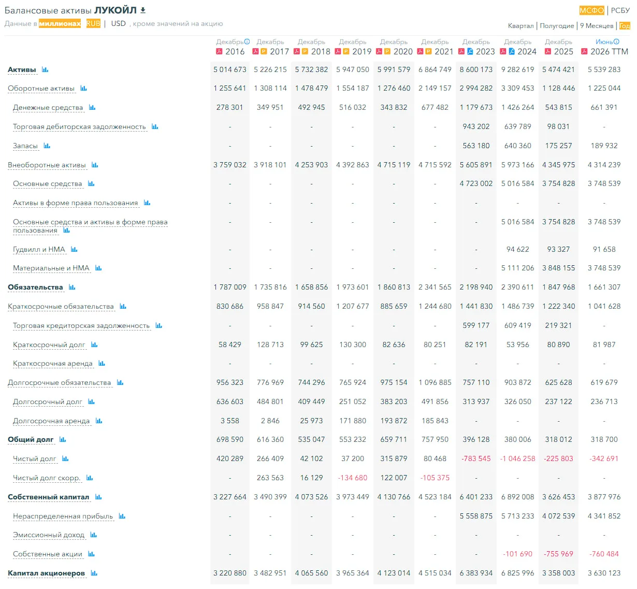637x589 pixels.
Task: Open the Материальные и НМА link
Action: (x=51, y=268)
